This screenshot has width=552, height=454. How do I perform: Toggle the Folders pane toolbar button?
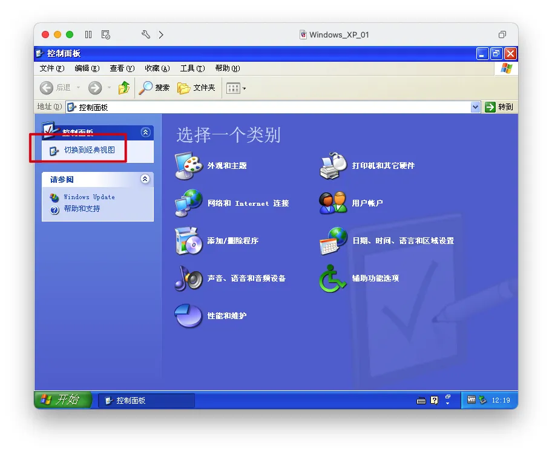pyautogui.click(x=196, y=88)
